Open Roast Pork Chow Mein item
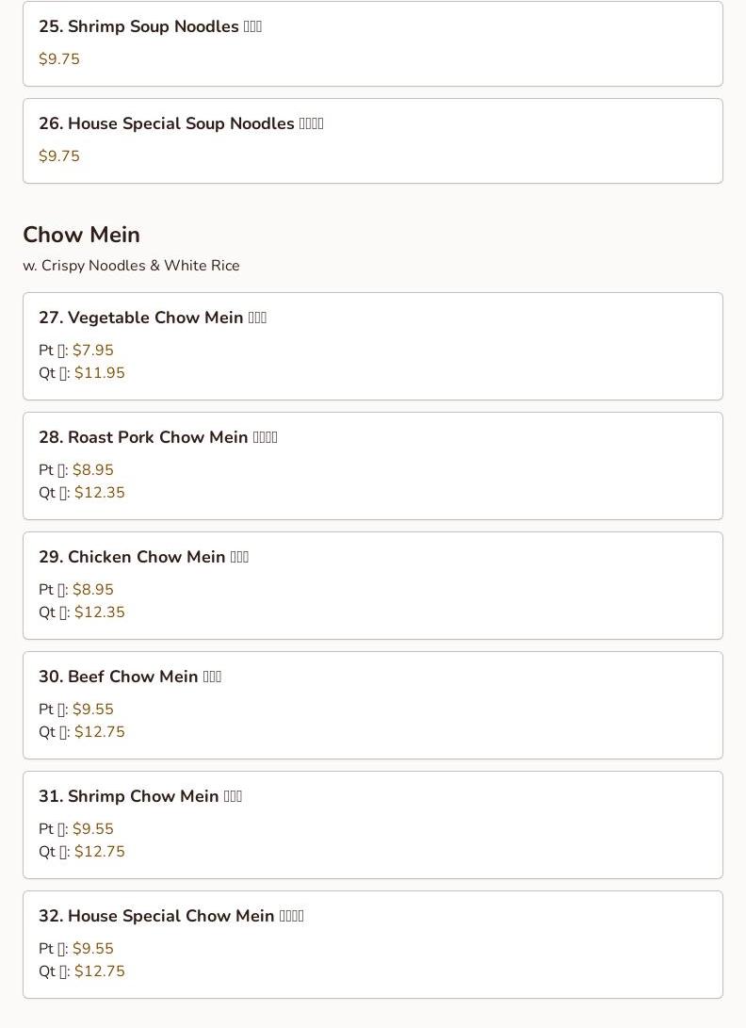This screenshot has height=1028, width=746. click(x=372, y=466)
